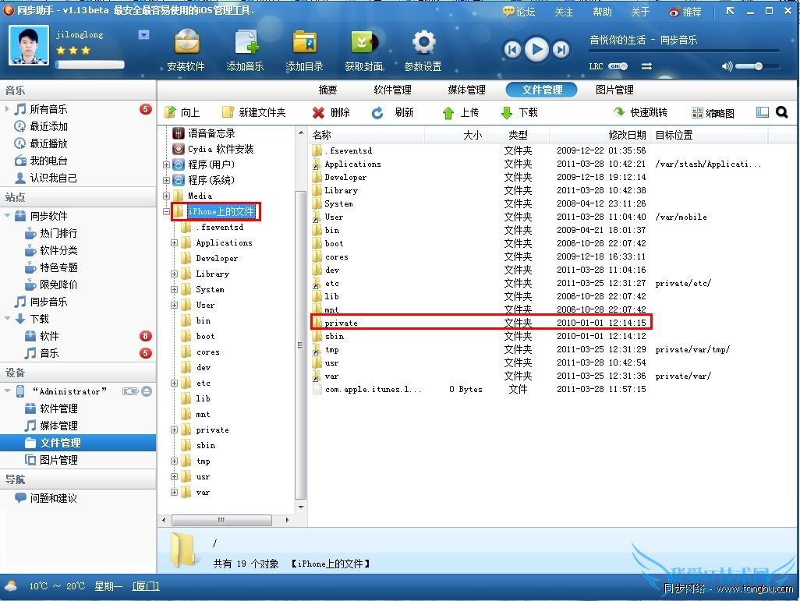Screen dimensions: 800x601
Task: Select the com.apple.itunes.l... file row
Action: [480, 389]
